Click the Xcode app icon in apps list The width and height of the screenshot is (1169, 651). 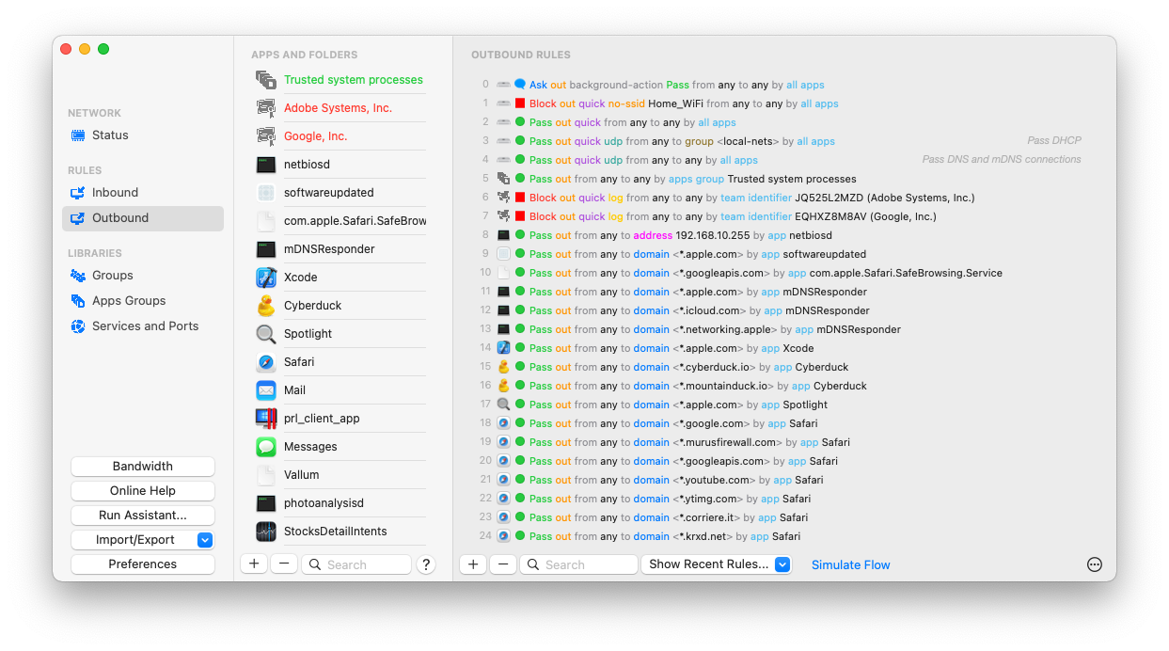click(x=266, y=278)
